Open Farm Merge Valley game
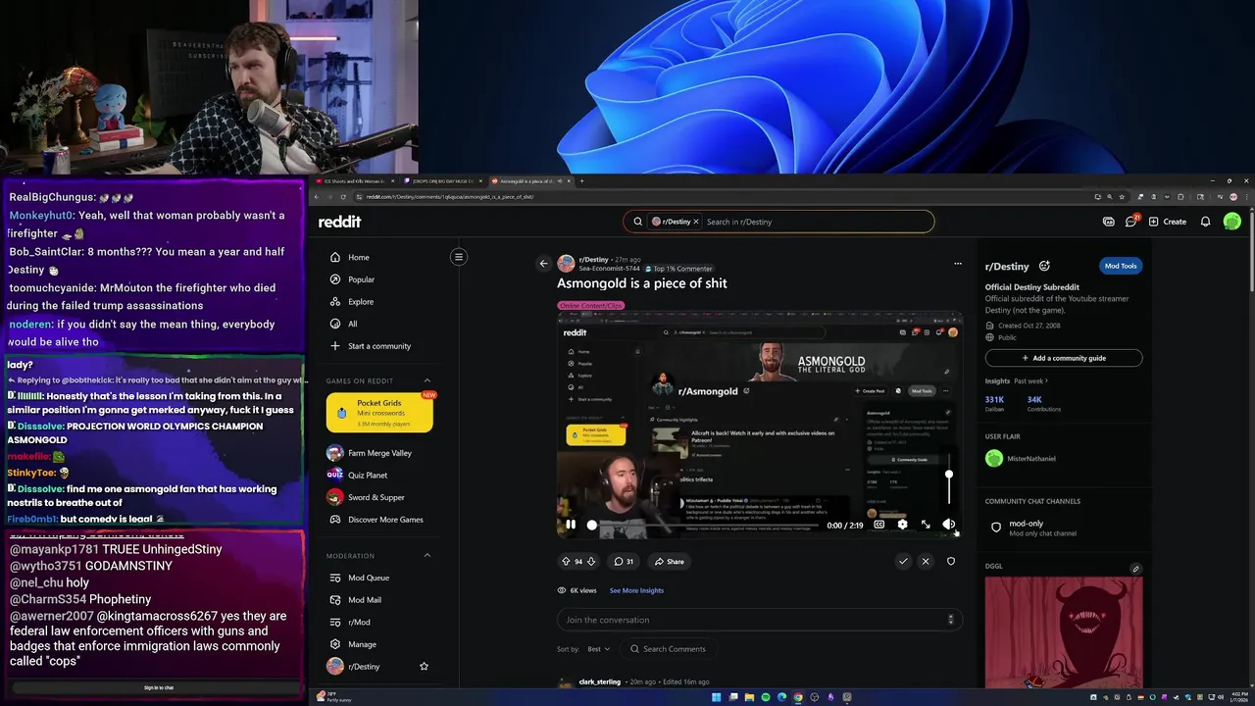Screen dimensions: 1255x706 click(379, 453)
